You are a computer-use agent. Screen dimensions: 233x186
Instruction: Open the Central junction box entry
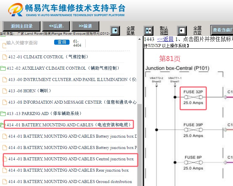tap(71, 159)
